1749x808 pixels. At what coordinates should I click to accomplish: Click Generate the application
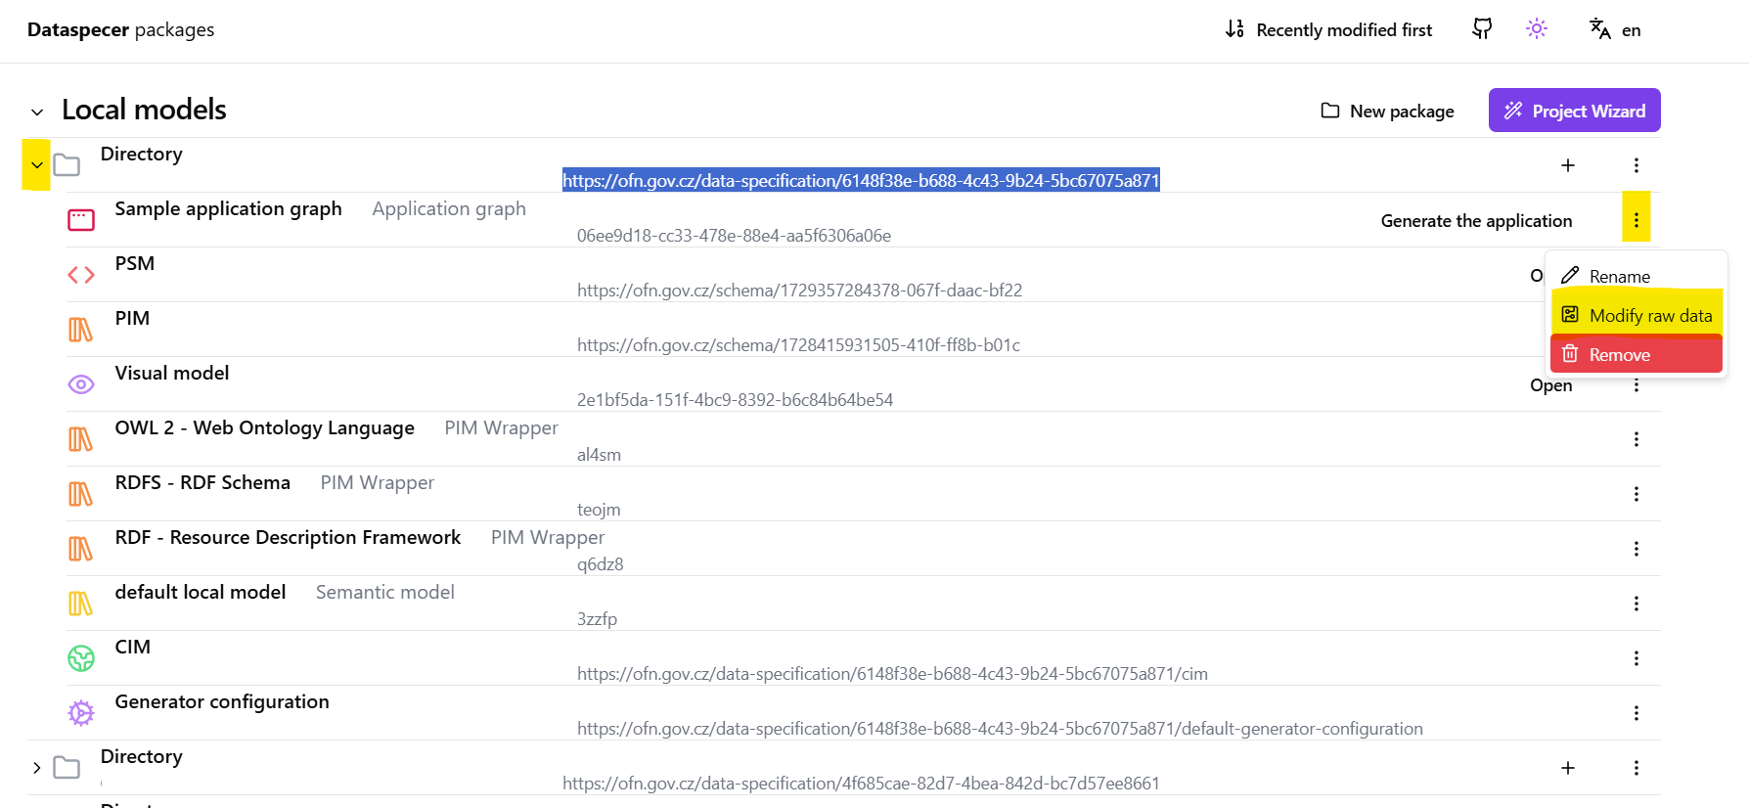[1476, 221]
